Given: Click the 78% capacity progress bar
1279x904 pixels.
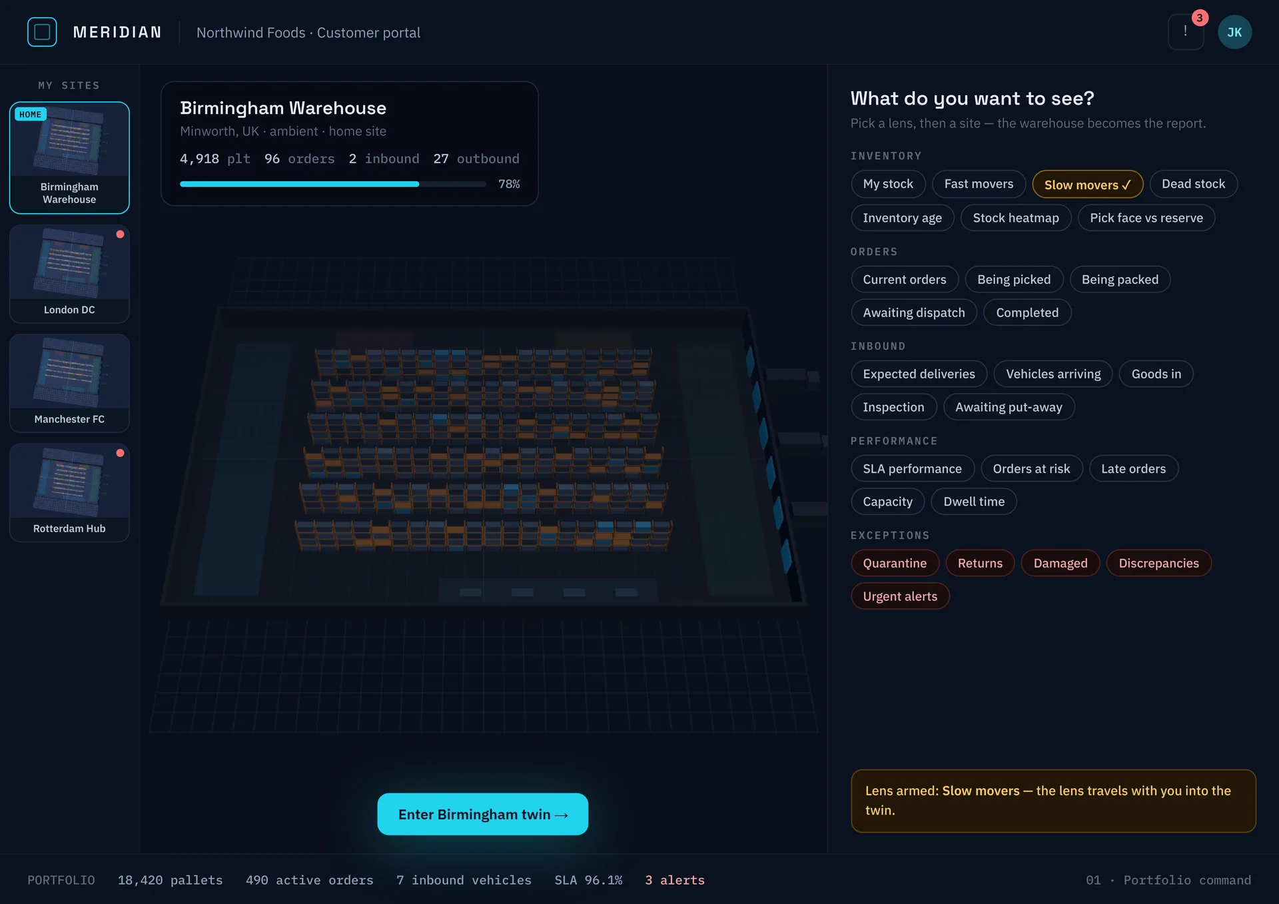Looking at the screenshot, I should 333,184.
